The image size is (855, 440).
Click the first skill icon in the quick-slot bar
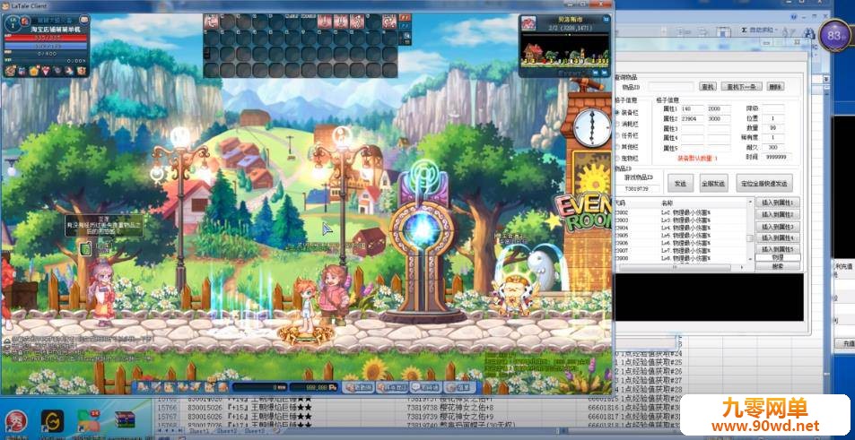click(211, 22)
